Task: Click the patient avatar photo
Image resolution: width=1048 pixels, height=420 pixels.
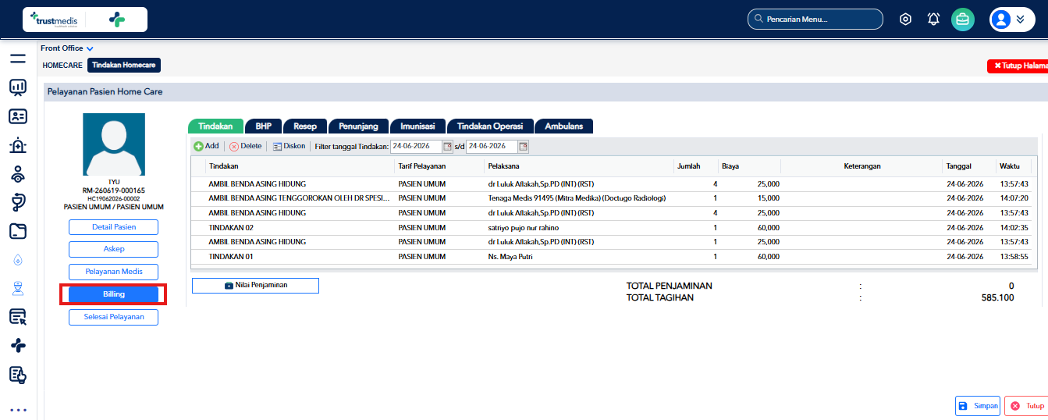Action: click(114, 144)
